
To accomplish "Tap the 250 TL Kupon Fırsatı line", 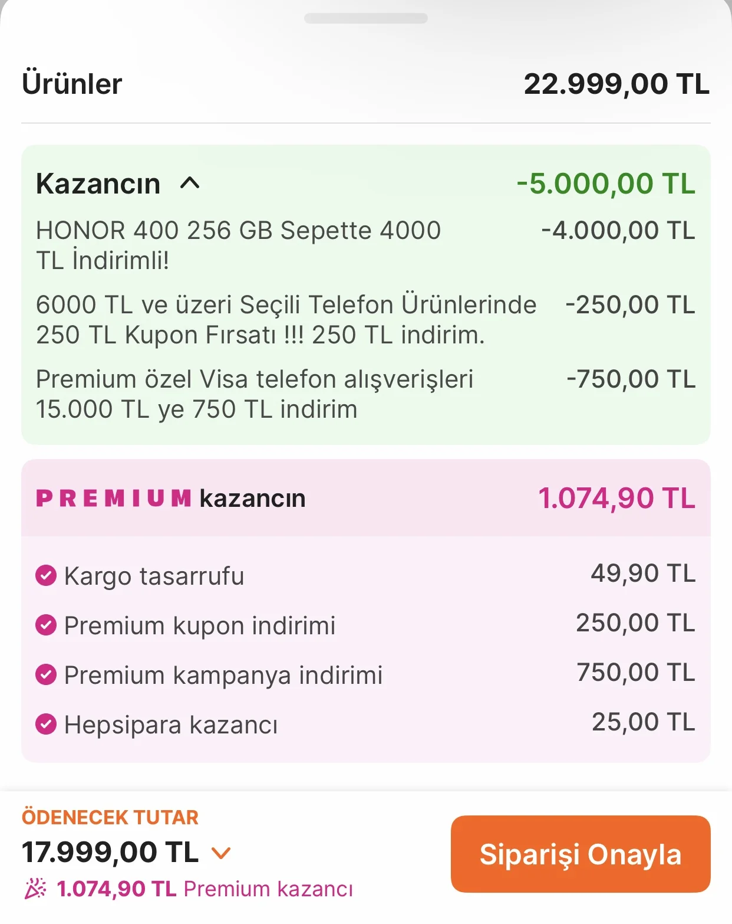I will (x=286, y=319).
